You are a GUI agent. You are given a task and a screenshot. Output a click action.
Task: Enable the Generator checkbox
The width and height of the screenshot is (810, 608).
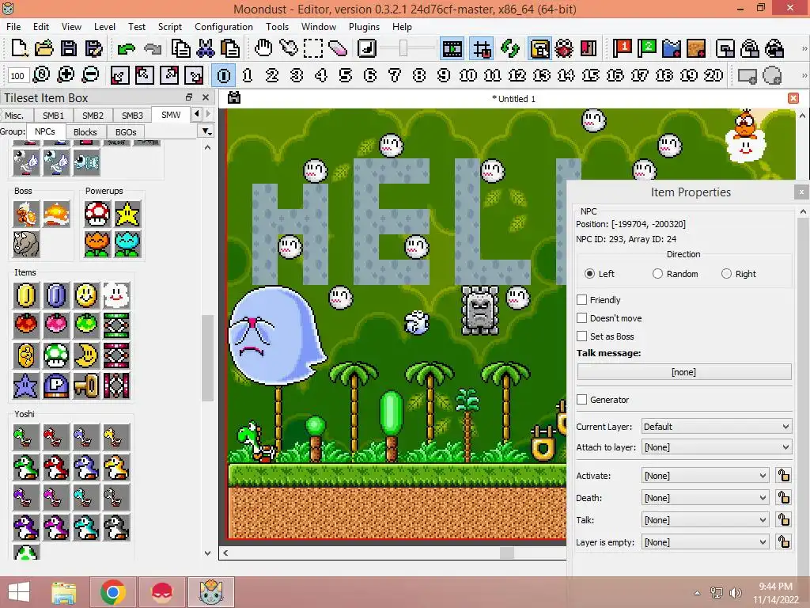pos(581,400)
